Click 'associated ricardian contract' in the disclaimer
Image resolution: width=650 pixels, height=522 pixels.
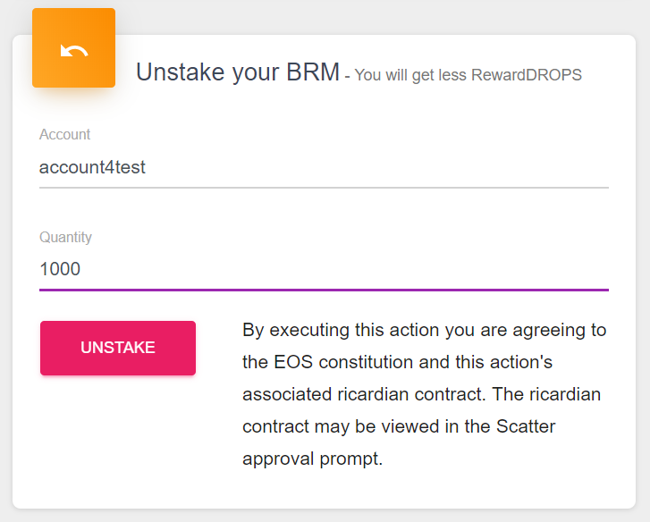(363, 394)
